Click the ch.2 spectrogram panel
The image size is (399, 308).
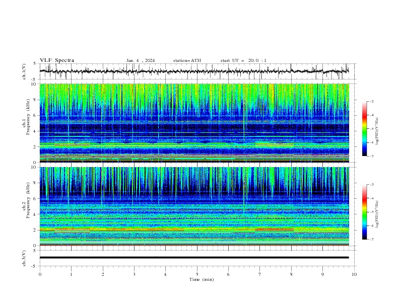point(194,206)
